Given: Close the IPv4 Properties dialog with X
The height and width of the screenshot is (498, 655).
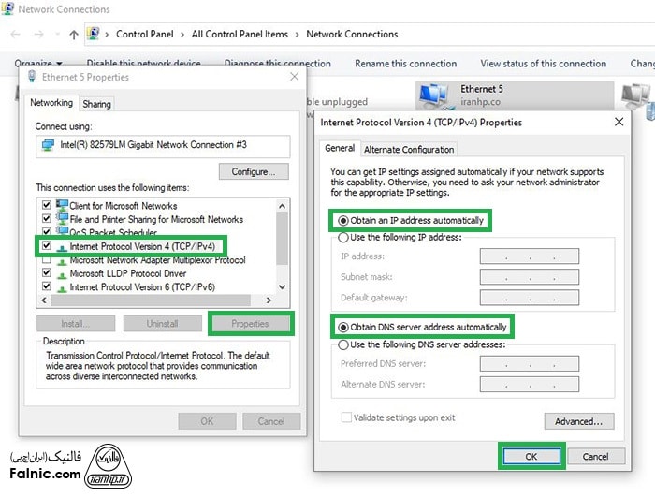Looking at the screenshot, I should [x=618, y=123].
